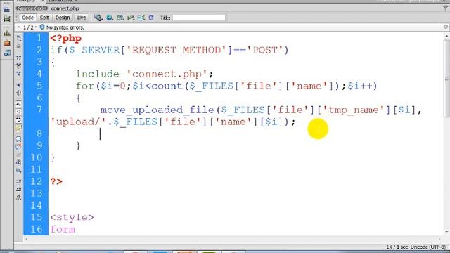Click 'upload/' string in wrapped line
The height and width of the screenshot is (253, 450).
point(79,122)
